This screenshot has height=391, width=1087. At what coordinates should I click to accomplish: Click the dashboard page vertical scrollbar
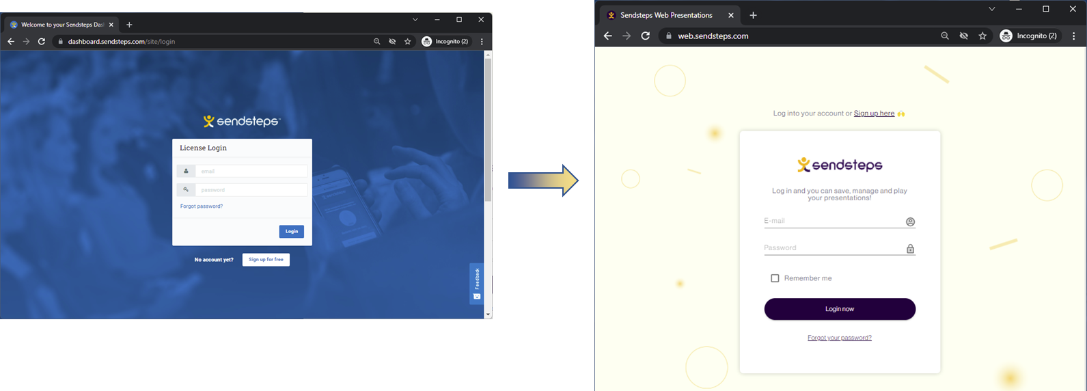pyautogui.click(x=488, y=130)
